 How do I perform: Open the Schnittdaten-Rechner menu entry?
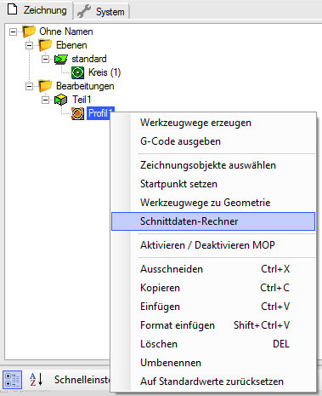tap(213, 221)
